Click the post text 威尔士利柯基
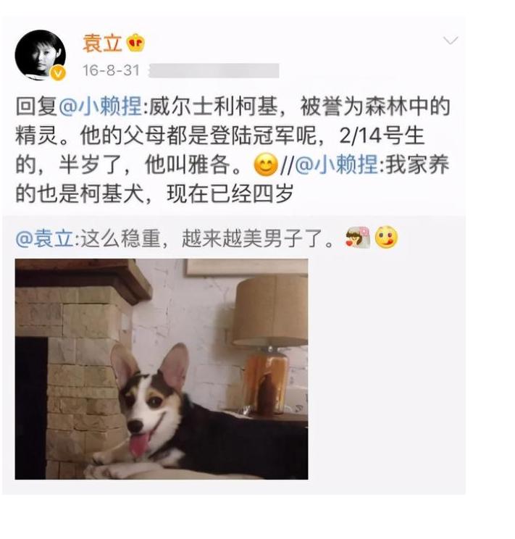The width and height of the screenshot is (515, 539). 213,106
